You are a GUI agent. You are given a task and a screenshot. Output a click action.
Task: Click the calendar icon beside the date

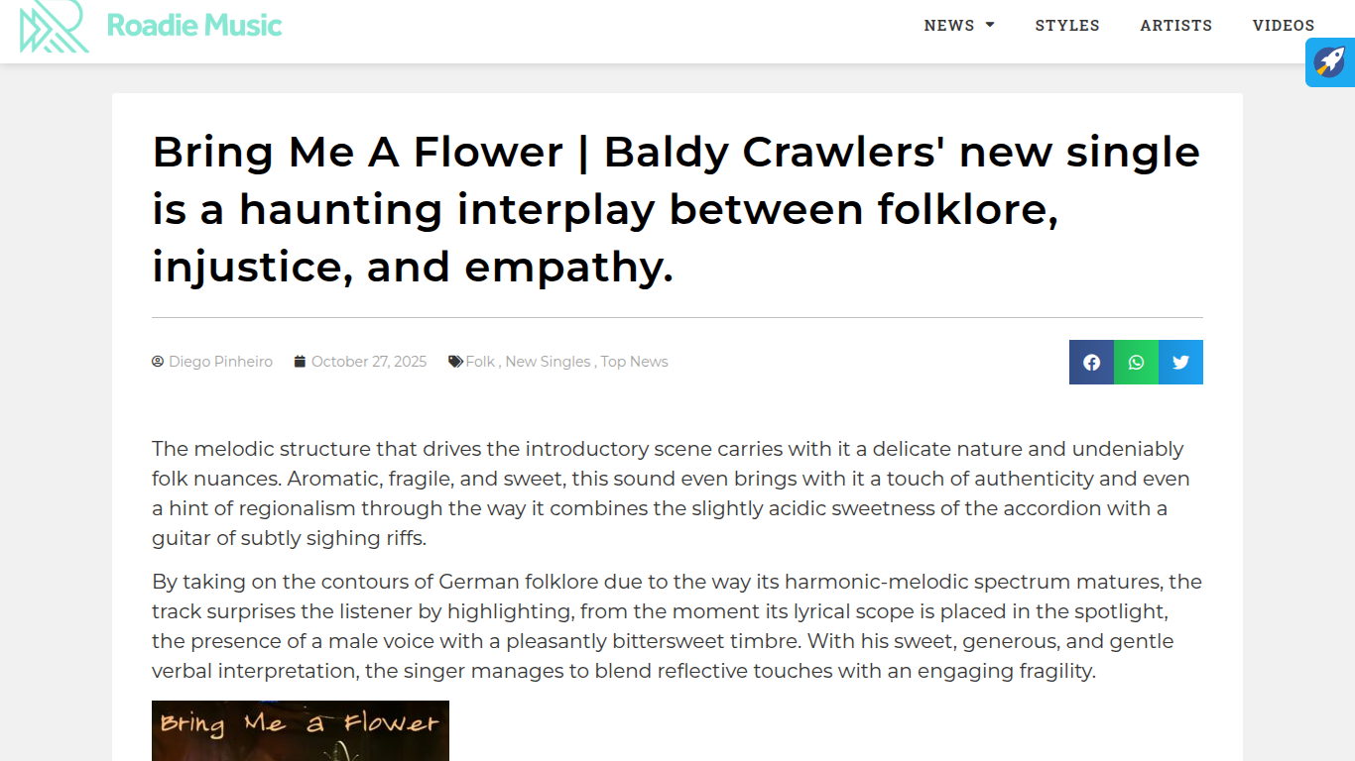coord(300,362)
